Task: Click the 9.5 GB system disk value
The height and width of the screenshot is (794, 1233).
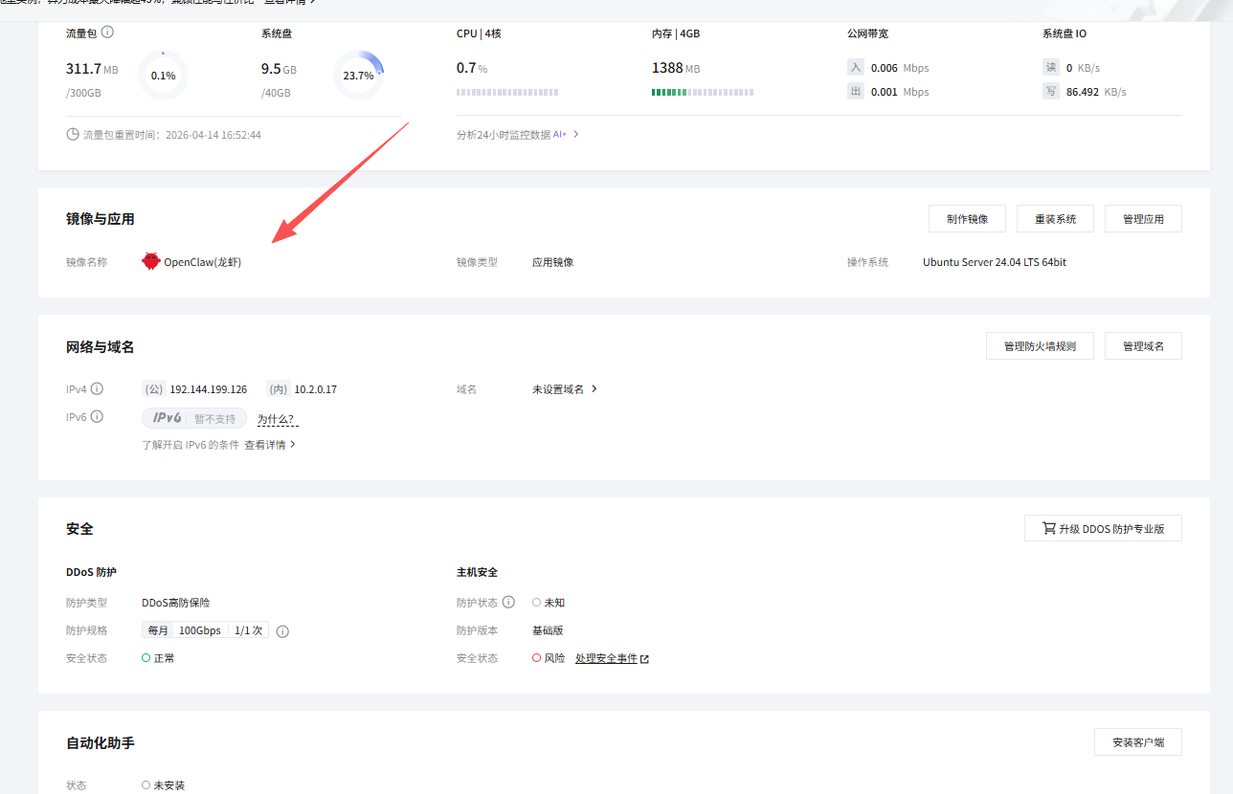Action: point(280,69)
